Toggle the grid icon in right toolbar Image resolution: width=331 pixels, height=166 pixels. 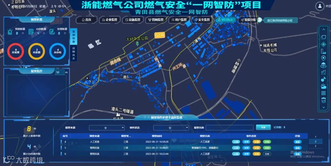(x=323, y=93)
